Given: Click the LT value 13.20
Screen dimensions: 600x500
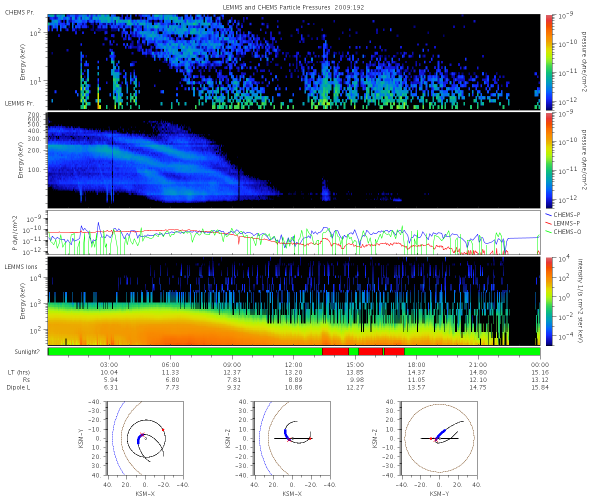Looking at the screenshot, I should 293,372.
